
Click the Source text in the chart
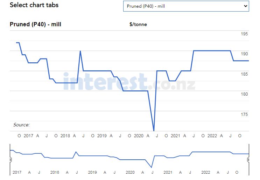(21, 125)
